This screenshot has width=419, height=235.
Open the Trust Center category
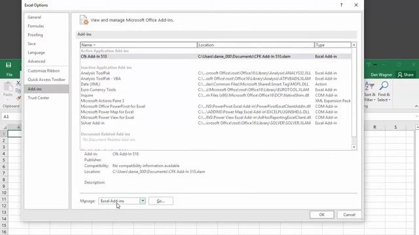pyautogui.click(x=39, y=98)
